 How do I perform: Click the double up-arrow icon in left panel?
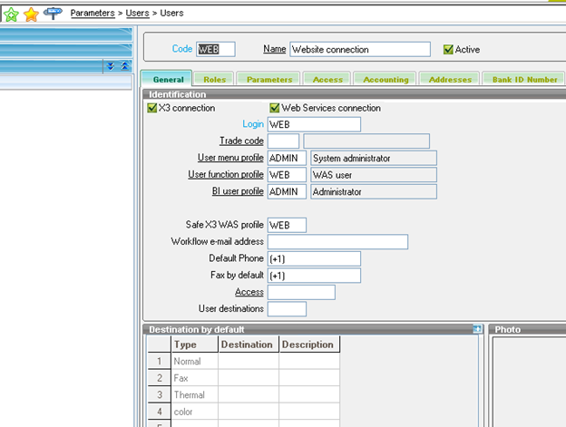point(124,66)
